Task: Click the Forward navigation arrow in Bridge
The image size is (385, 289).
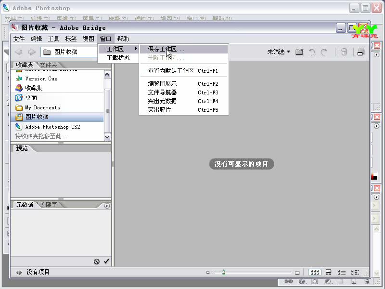Action: coord(32,52)
